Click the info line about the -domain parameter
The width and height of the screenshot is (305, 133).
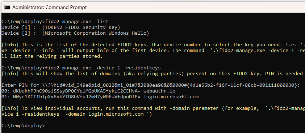(153, 108)
